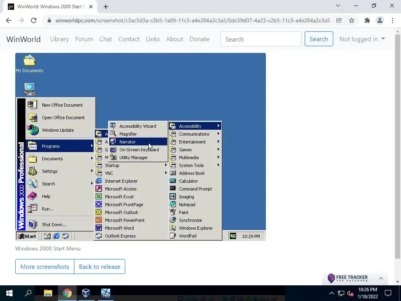Click the Command Prompt icon

point(173,189)
